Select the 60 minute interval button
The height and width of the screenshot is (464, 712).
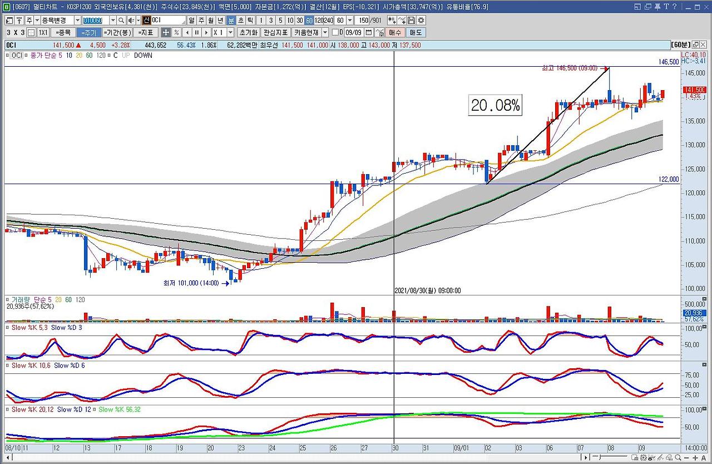309,20
